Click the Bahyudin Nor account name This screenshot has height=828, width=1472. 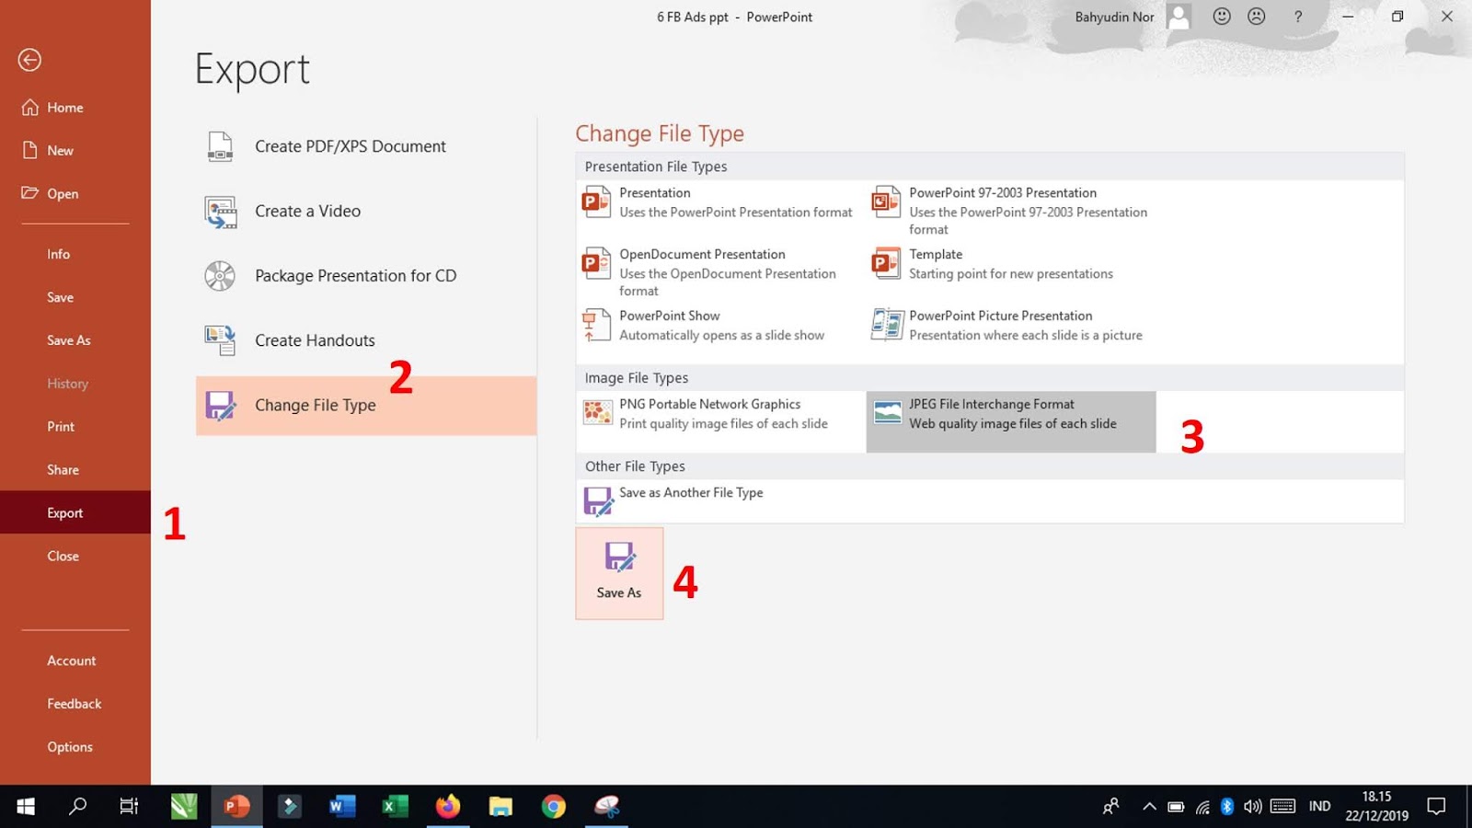click(x=1114, y=17)
